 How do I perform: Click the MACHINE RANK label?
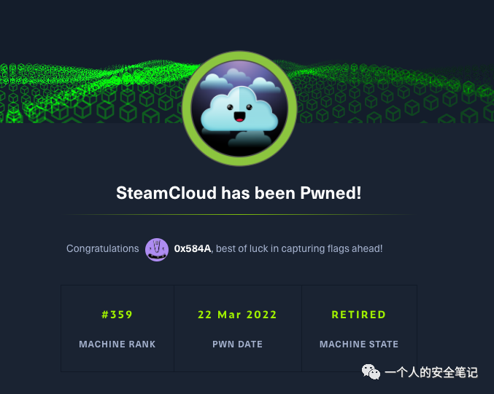click(117, 344)
